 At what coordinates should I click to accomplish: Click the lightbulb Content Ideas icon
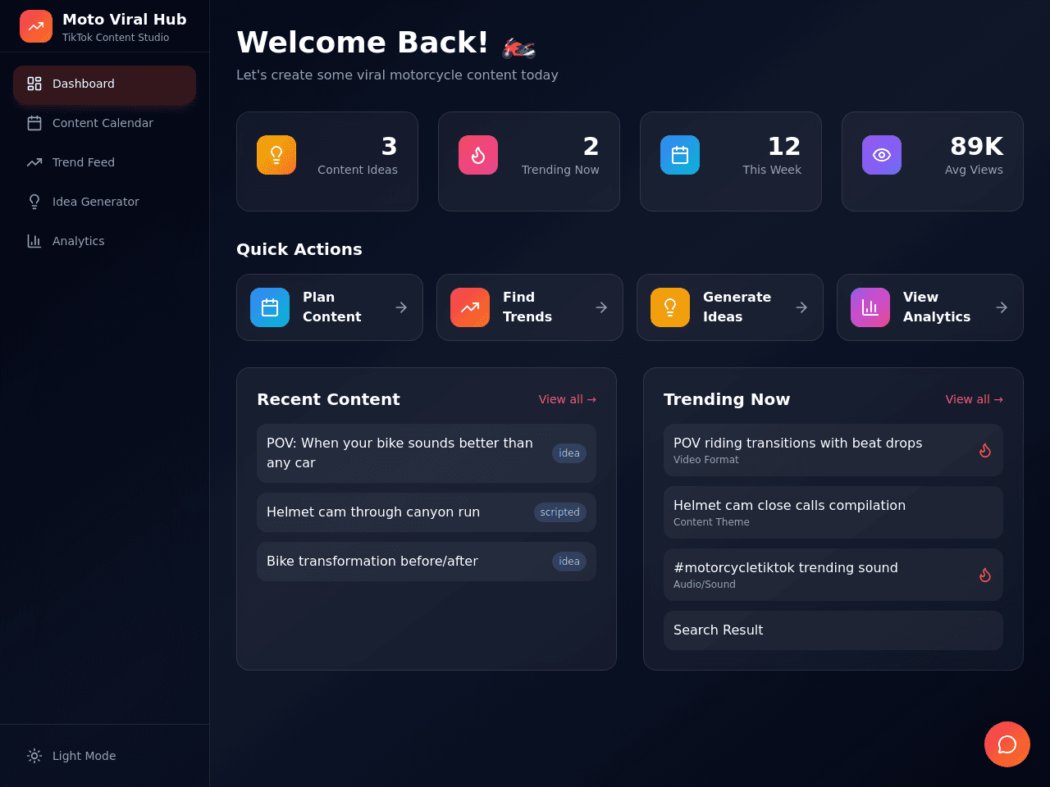click(x=276, y=155)
